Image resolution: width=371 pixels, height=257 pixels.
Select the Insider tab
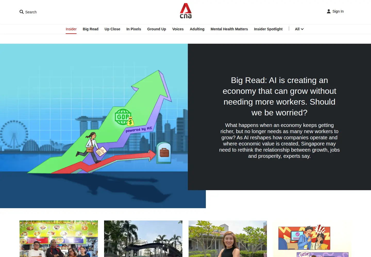point(71,29)
